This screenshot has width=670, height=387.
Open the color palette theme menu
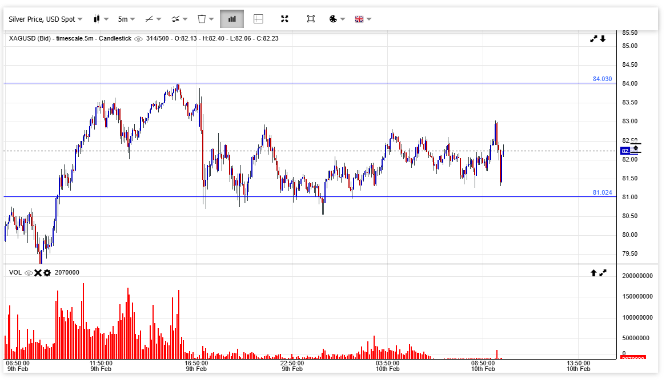pyautogui.click(x=337, y=19)
